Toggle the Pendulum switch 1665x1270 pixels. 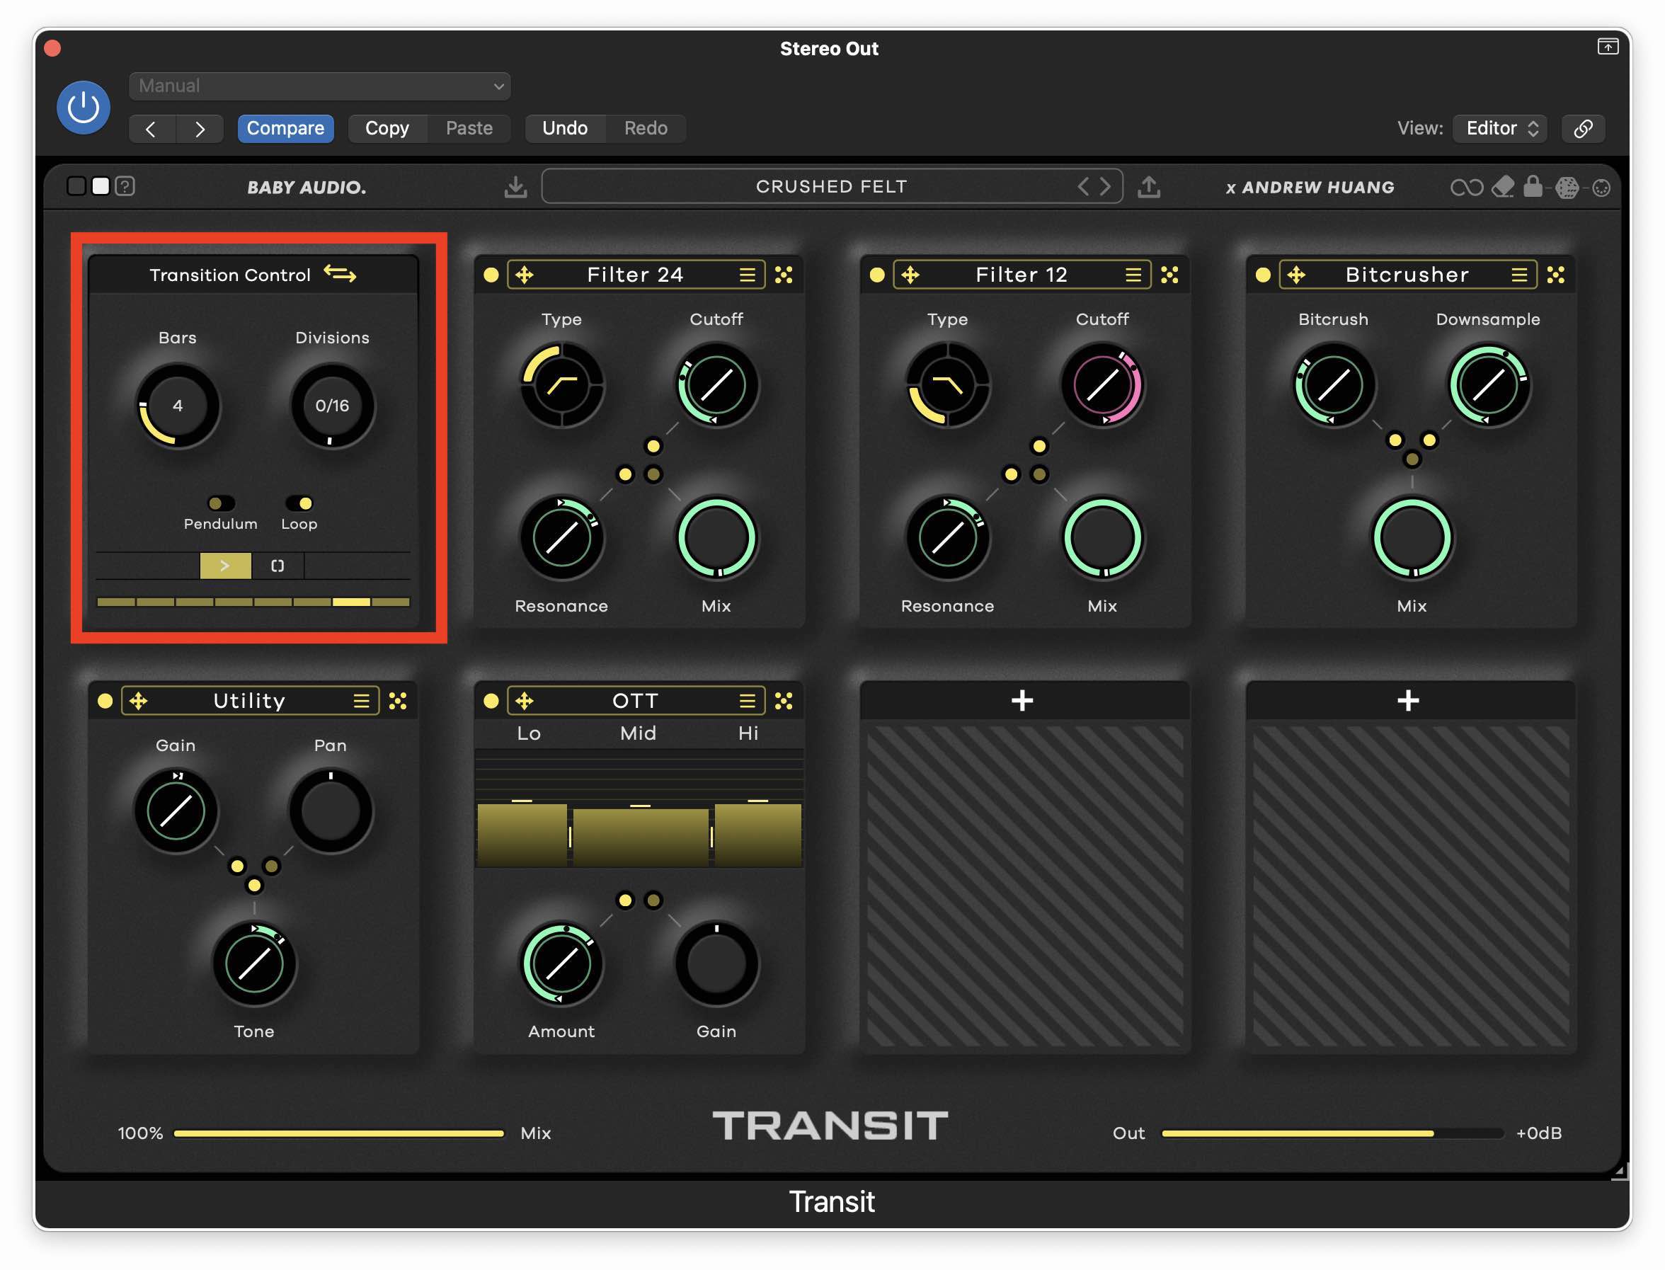coord(221,503)
